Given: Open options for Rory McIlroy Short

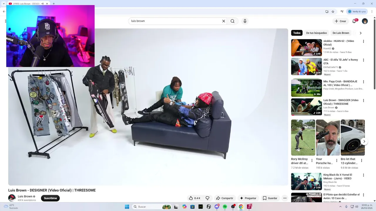Looking at the screenshot, I should [x=312, y=161].
